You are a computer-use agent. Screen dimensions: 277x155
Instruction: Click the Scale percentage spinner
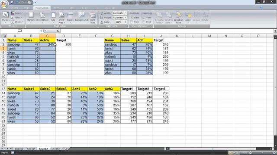tap(125, 22)
